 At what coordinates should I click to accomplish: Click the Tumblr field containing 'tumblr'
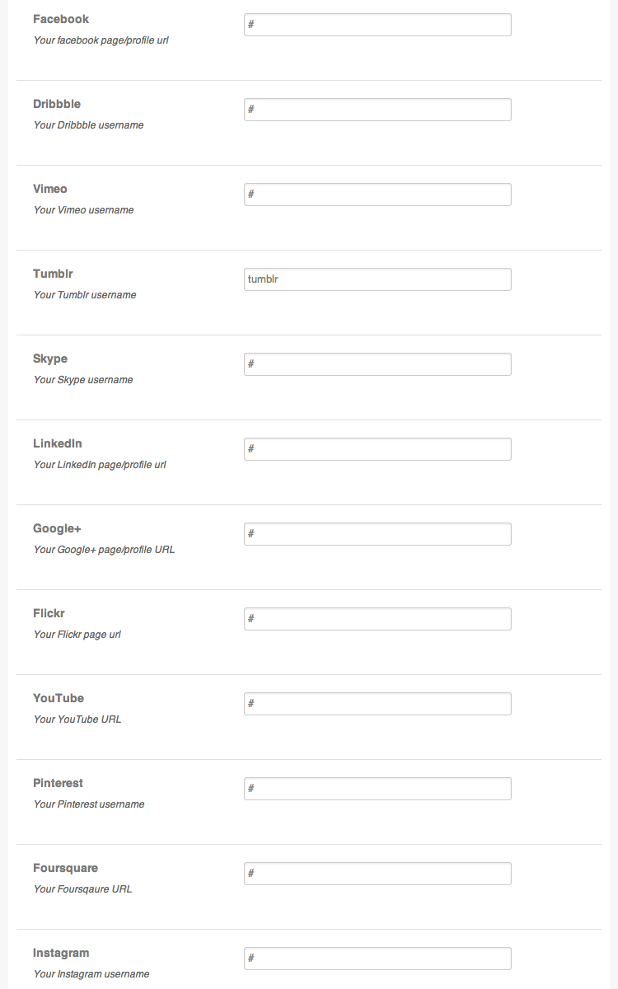pyautogui.click(x=377, y=279)
